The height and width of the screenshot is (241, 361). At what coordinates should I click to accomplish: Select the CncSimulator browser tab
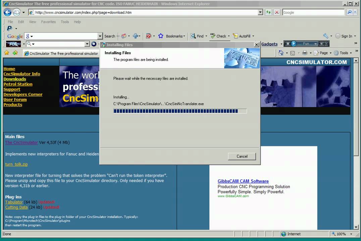[61, 53]
